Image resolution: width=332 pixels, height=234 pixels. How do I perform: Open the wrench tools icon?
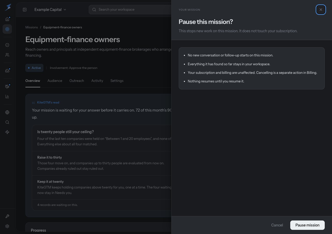click(7, 216)
